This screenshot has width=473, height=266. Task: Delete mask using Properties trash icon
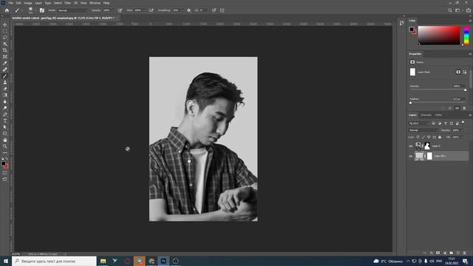pos(464,109)
